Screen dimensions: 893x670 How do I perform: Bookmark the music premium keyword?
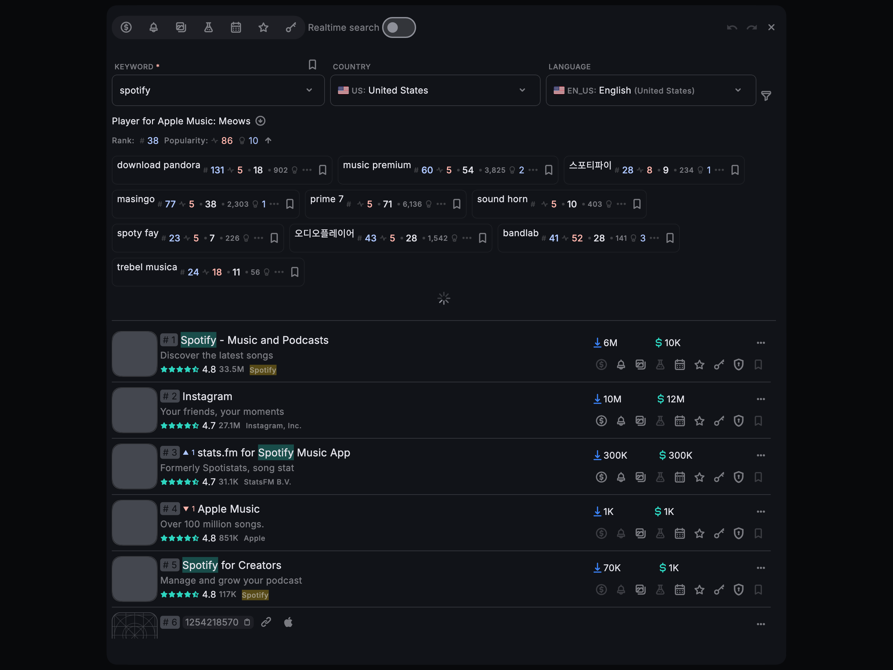(548, 170)
